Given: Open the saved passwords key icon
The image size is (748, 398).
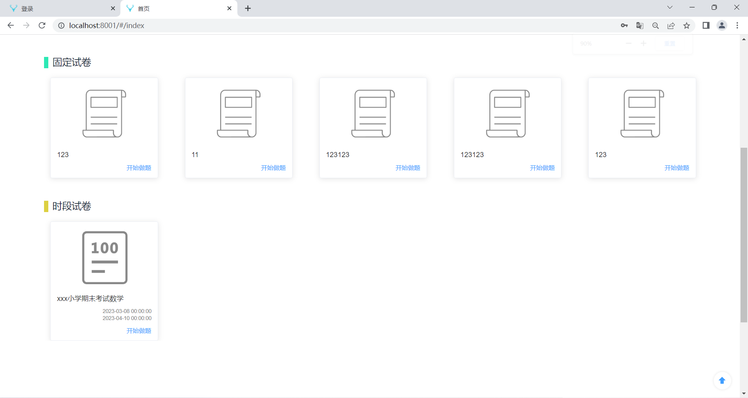Looking at the screenshot, I should coord(624,25).
